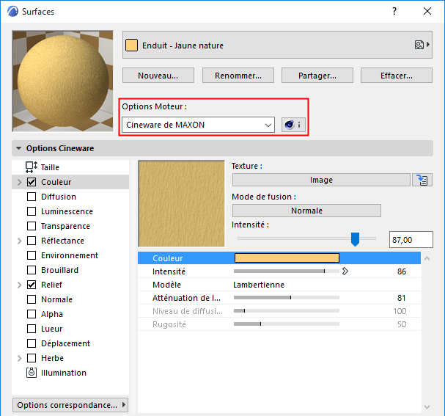Click the Renommer button
This screenshot has height=416, width=445.
pyautogui.click(x=238, y=76)
